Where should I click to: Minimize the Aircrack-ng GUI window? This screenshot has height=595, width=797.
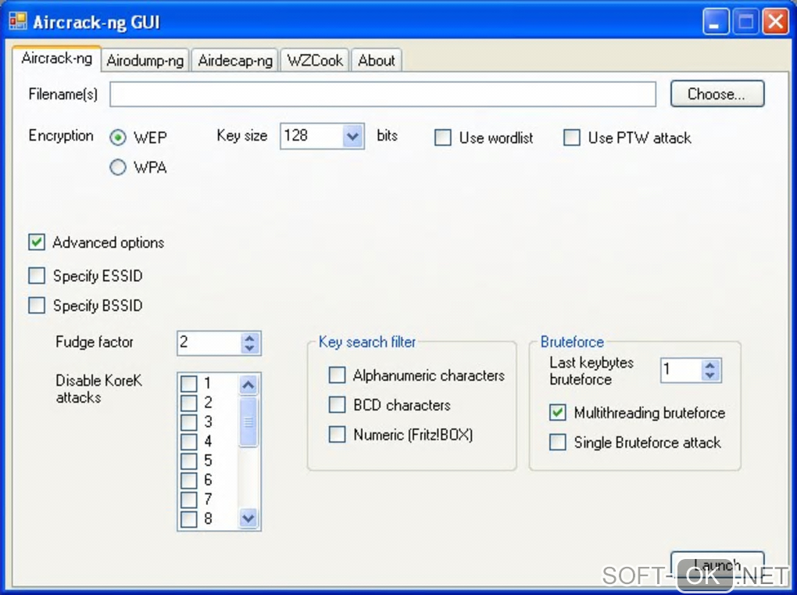716,22
